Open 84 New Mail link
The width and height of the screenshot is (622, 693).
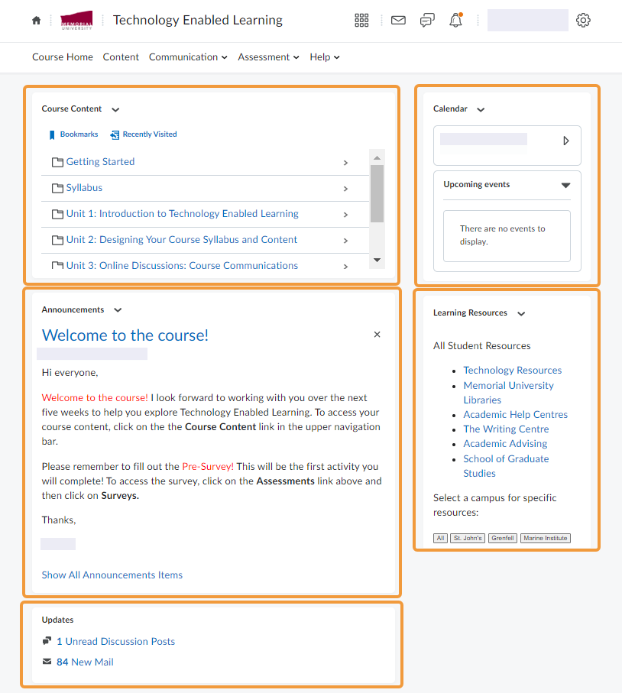tap(85, 662)
